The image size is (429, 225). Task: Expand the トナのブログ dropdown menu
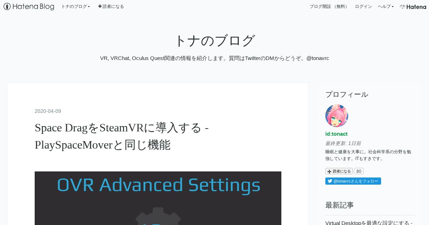click(x=75, y=6)
